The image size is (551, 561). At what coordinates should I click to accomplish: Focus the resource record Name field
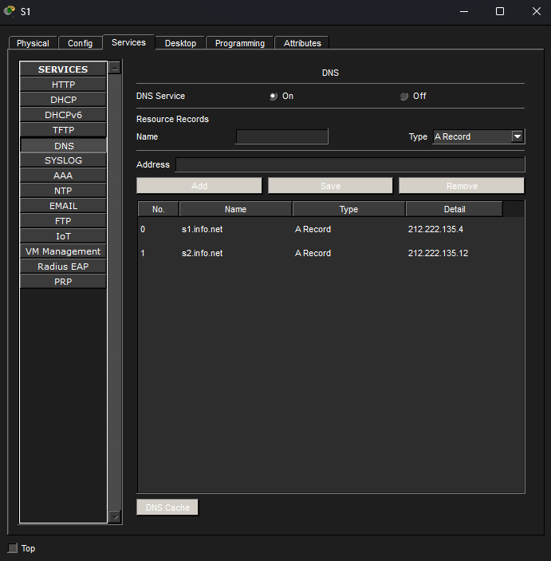(281, 136)
